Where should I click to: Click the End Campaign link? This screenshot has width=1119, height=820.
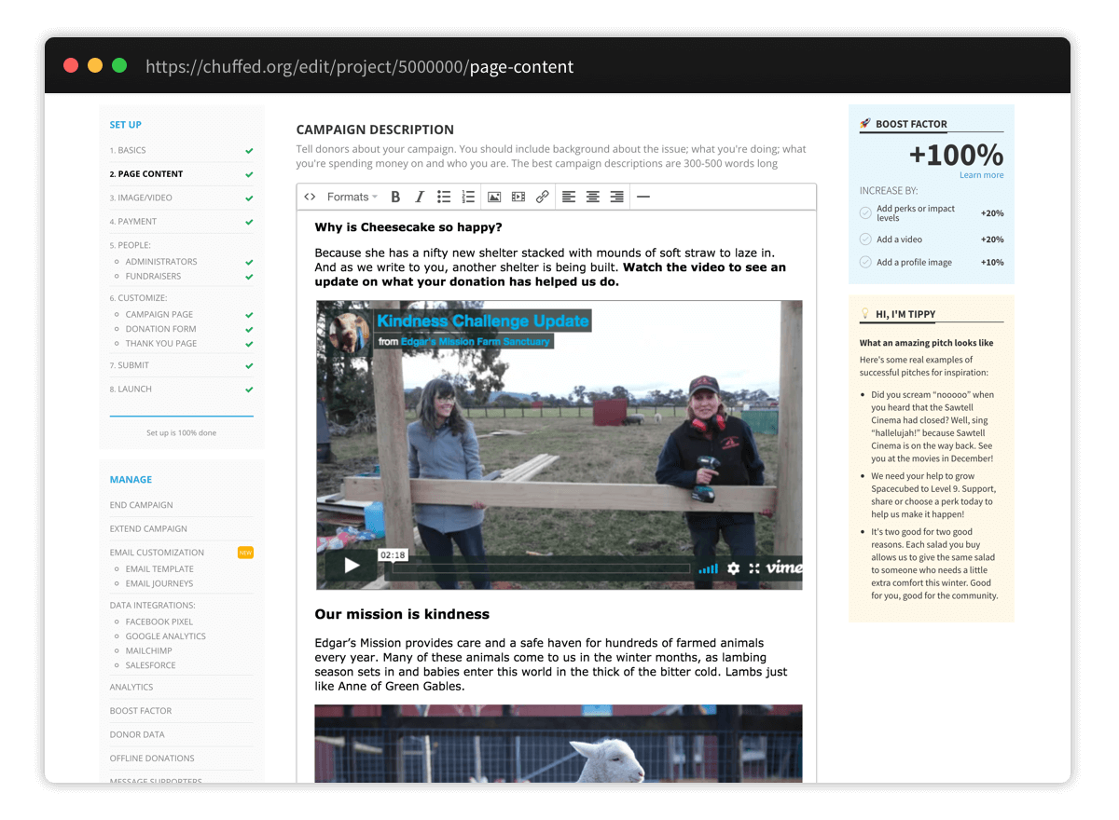(x=141, y=505)
